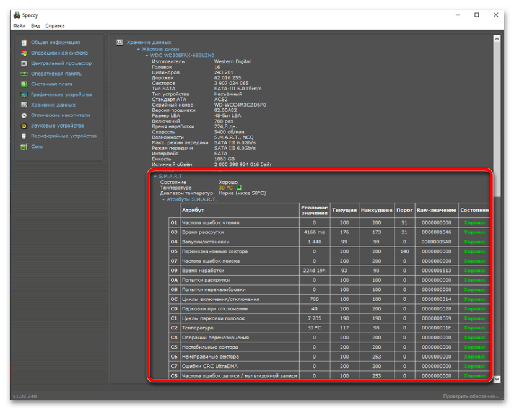
Task: Click the Хранение данных sidebar disk icon
Action: 24,105
